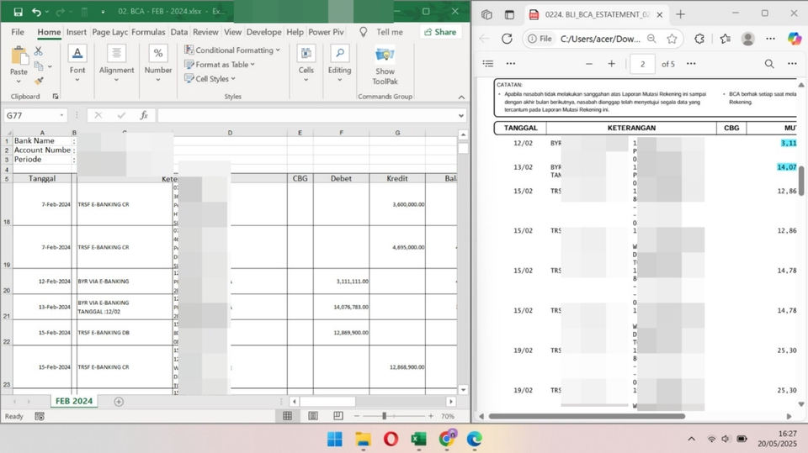Open the Editing group with magnifier icon
Image resolution: width=808 pixels, height=453 pixels.
[339, 63]
